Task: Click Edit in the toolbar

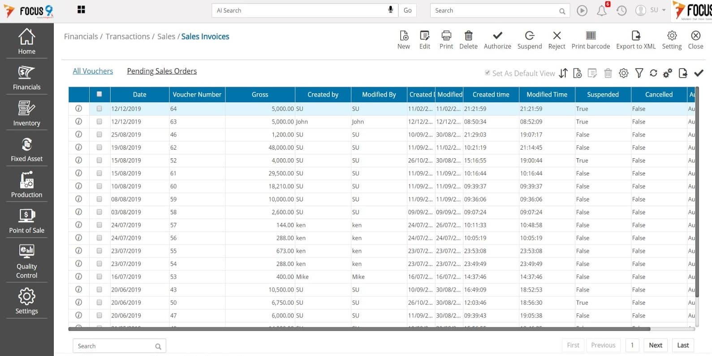Action: point(425,40)
